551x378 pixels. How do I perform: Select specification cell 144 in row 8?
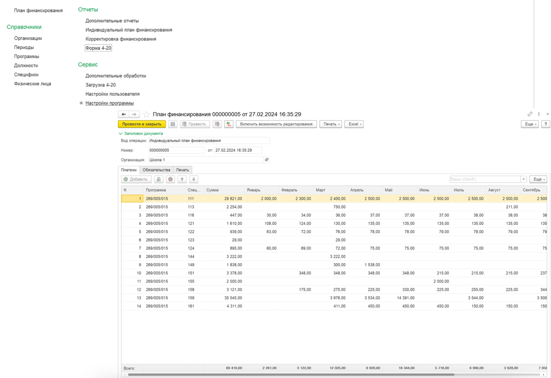(x=195, y=257)
